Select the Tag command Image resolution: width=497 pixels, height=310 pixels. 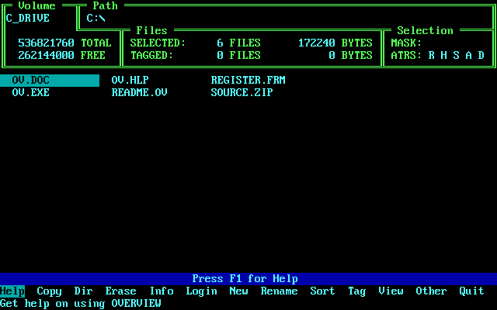pyautogui.click(x=357, y=291)
